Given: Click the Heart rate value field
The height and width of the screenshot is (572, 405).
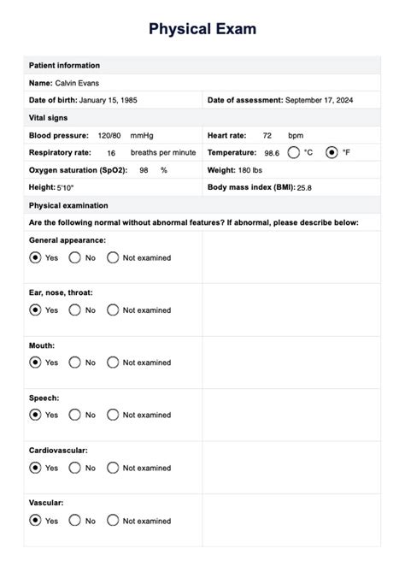Looking at the screenshot, I should pyautogui.click(x=267, y=135).
